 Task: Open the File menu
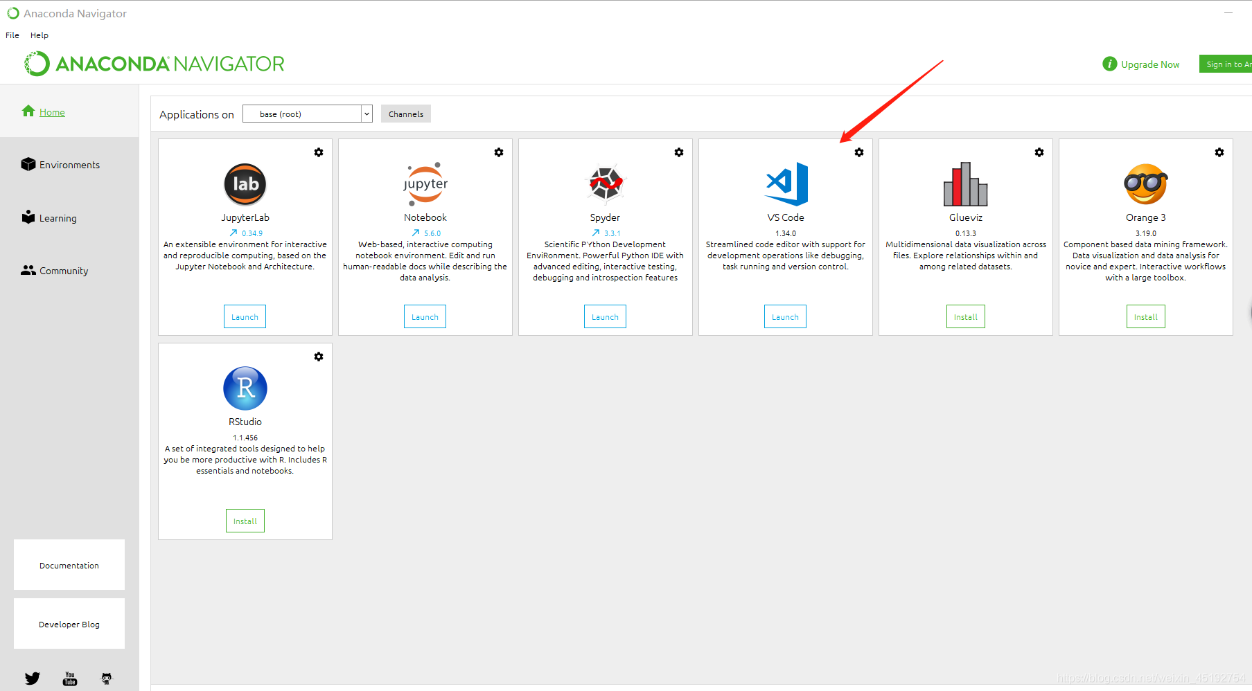pos(12,35)
